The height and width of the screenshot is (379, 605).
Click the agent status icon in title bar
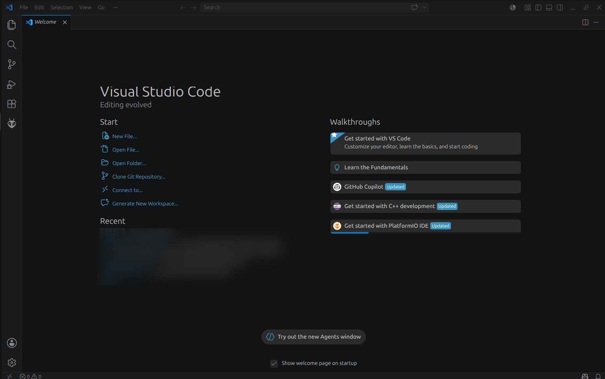513,8
